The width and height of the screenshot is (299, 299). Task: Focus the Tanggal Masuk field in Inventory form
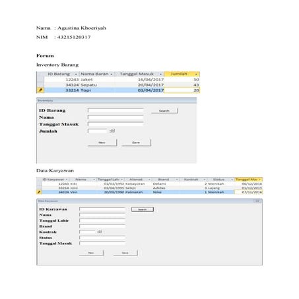coord(116,124)
